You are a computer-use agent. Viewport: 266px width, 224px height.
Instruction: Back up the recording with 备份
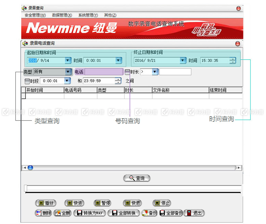click(149, 213)
